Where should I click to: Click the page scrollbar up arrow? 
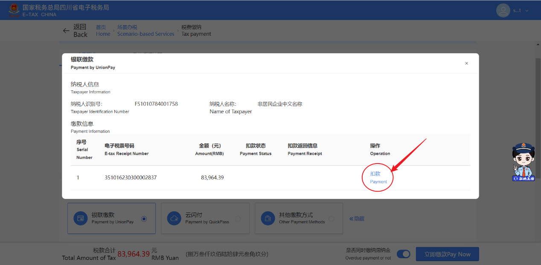coord(538,44)
